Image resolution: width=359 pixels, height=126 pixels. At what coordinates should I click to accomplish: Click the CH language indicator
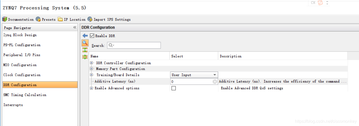click(313, 3)
